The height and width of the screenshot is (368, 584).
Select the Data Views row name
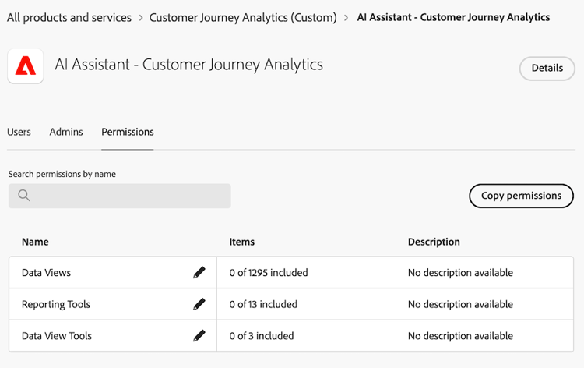point(46,273)
